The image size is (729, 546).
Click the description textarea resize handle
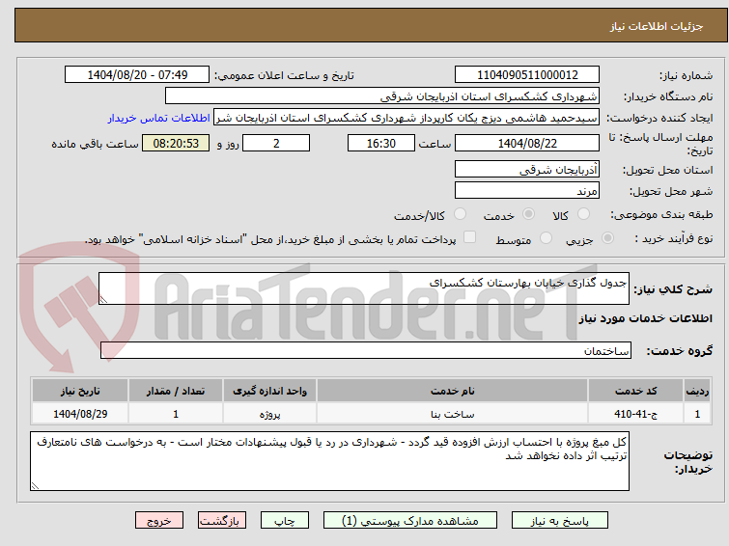[103, 300]
